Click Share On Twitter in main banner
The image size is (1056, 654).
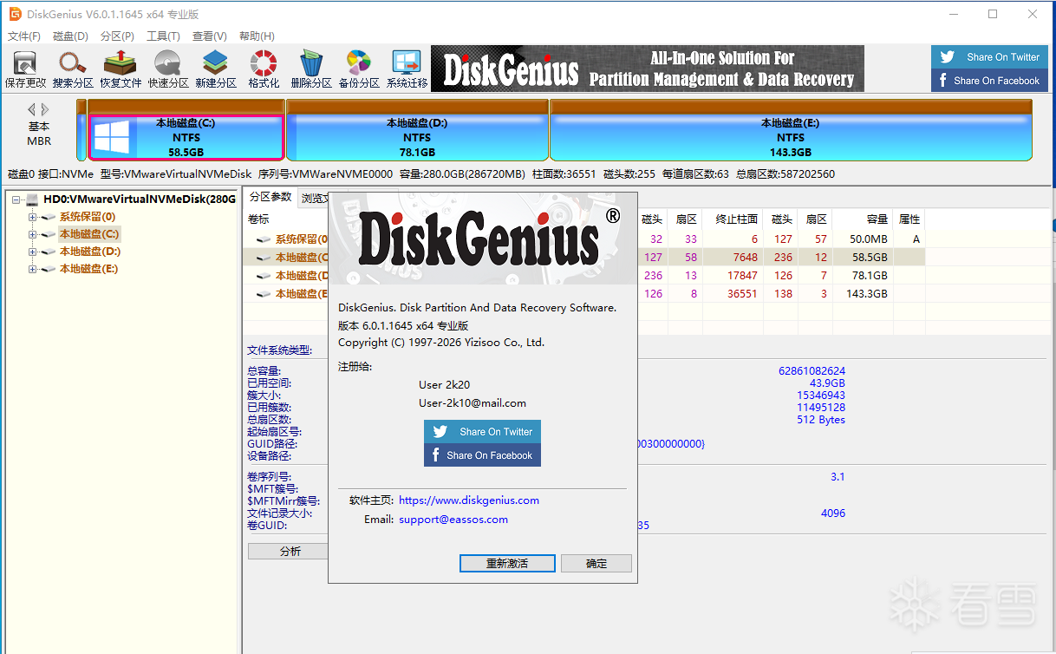tap(989, 57)
